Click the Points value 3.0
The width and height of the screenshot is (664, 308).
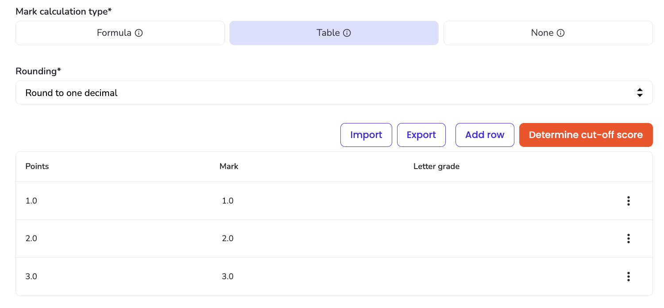31,277
